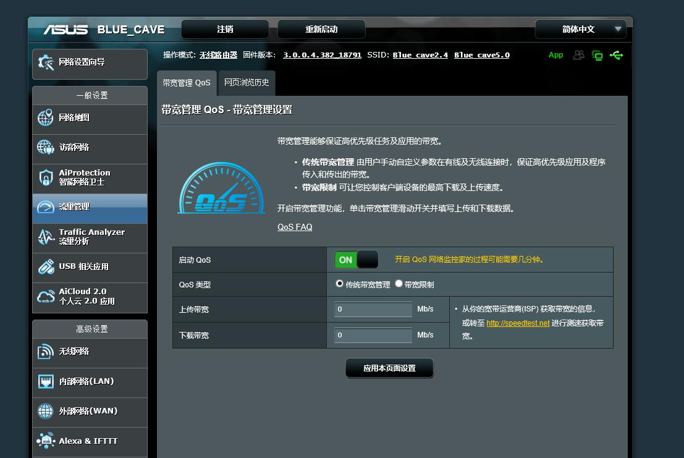Select the 带宽管理 QoS tab

(x=187, y=82)
